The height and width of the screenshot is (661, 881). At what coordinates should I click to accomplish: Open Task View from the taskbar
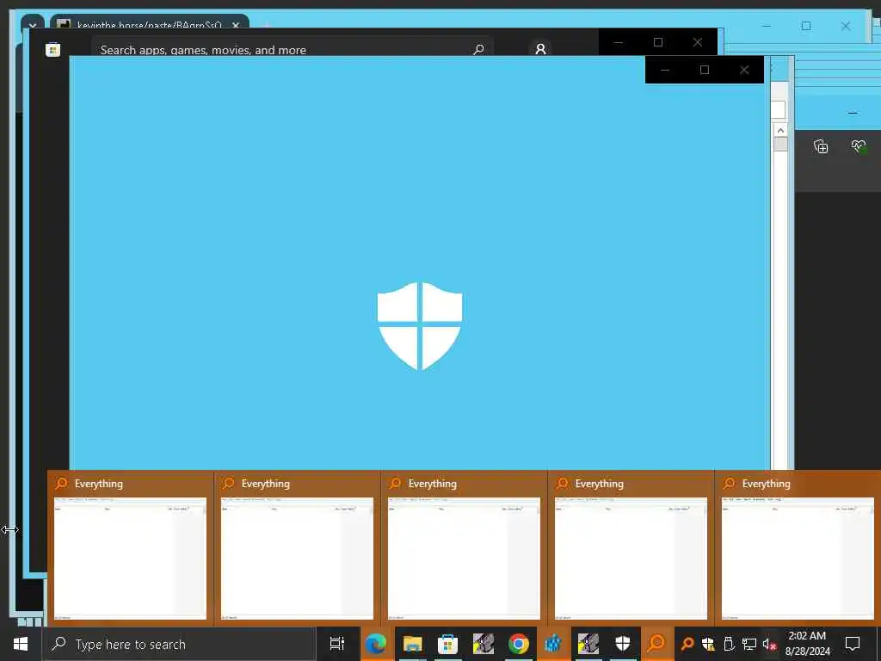pyautogui.click(x=337, y=644)
